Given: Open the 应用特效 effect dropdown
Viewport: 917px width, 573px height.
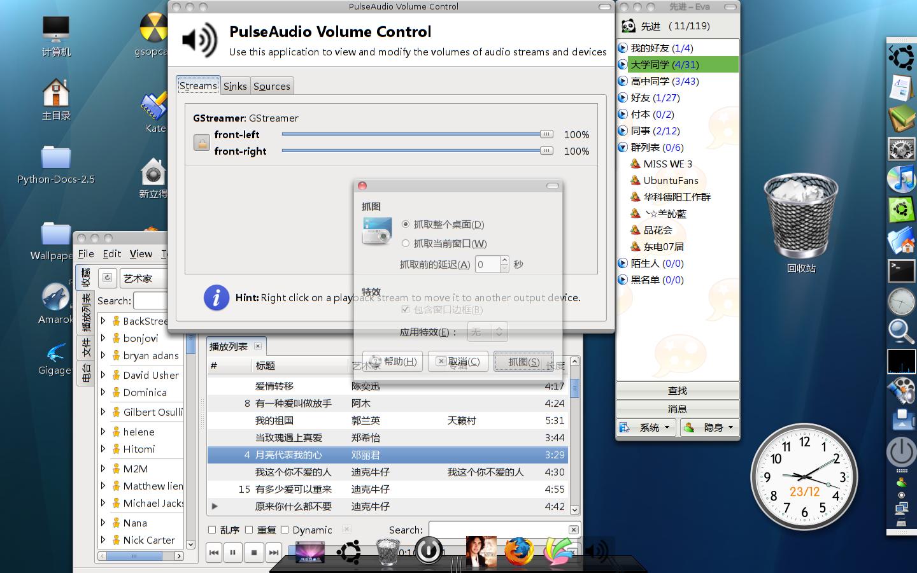Looking at the screenshot, I should 487,332.
